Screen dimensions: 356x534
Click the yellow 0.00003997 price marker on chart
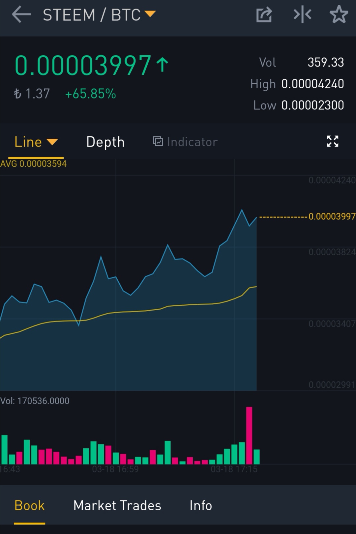(x=332, y=216)
